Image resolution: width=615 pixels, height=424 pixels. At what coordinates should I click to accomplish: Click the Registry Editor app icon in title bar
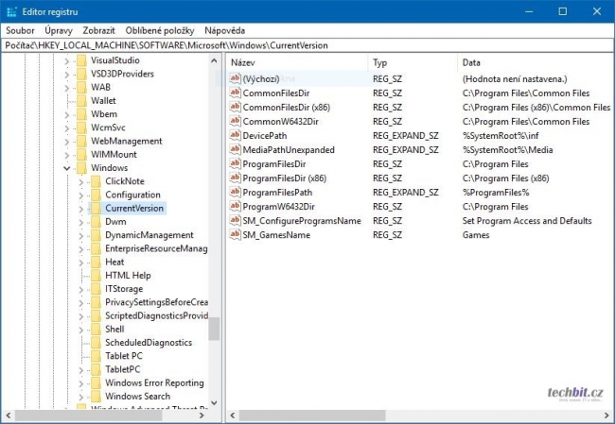click(11, 11)
